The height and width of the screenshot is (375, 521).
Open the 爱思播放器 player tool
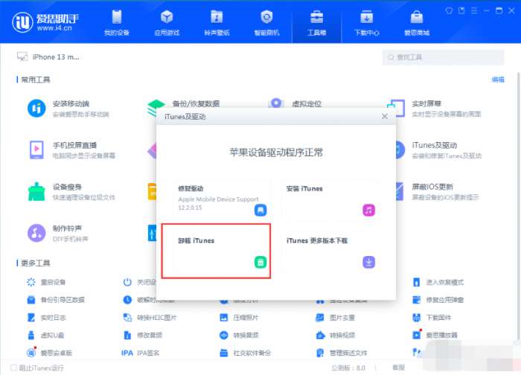(x=435, y=335)
